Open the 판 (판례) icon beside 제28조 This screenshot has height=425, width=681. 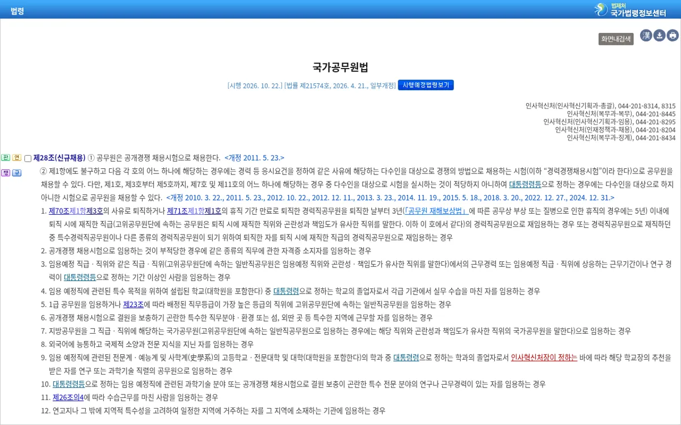coord(6,158)
